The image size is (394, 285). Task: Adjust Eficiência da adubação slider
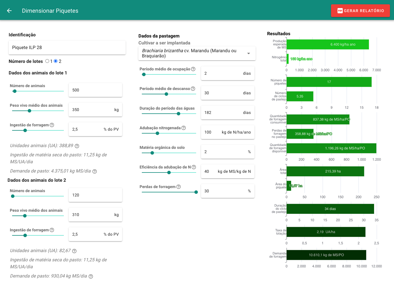(169, 172)
